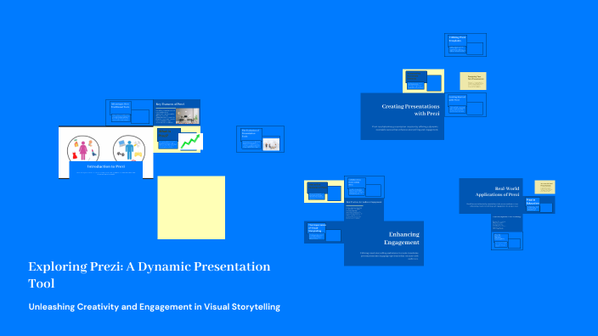Open the Key Features of Prezi slide
The height and width of the screenshot is (336, 598).
[177, 112]
